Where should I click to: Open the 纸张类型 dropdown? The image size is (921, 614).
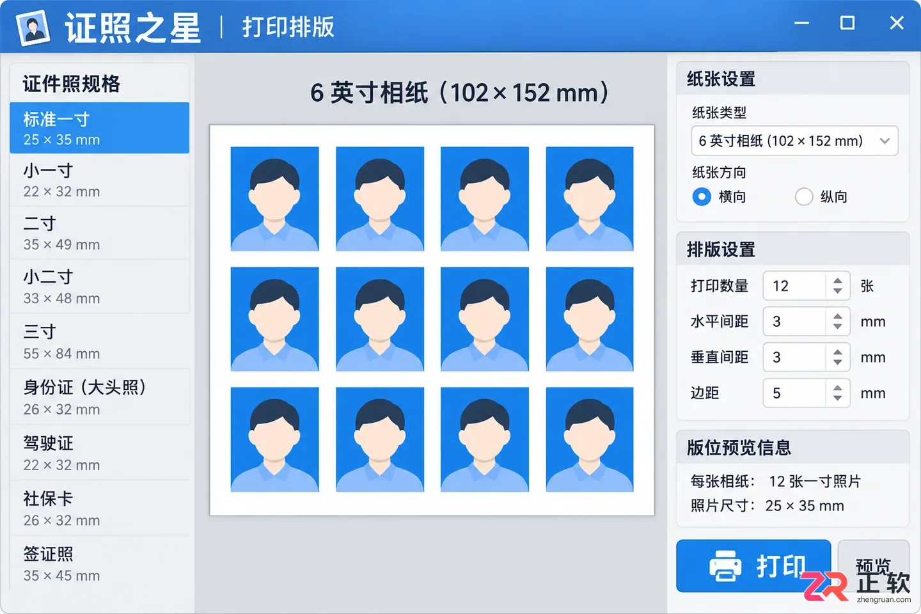(x=794, y=141)
